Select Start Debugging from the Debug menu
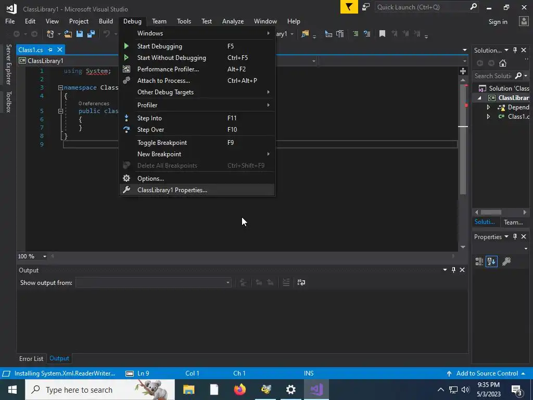Image resolution: width=533 pixels, height=400 pixels. [x=197, y=46]
